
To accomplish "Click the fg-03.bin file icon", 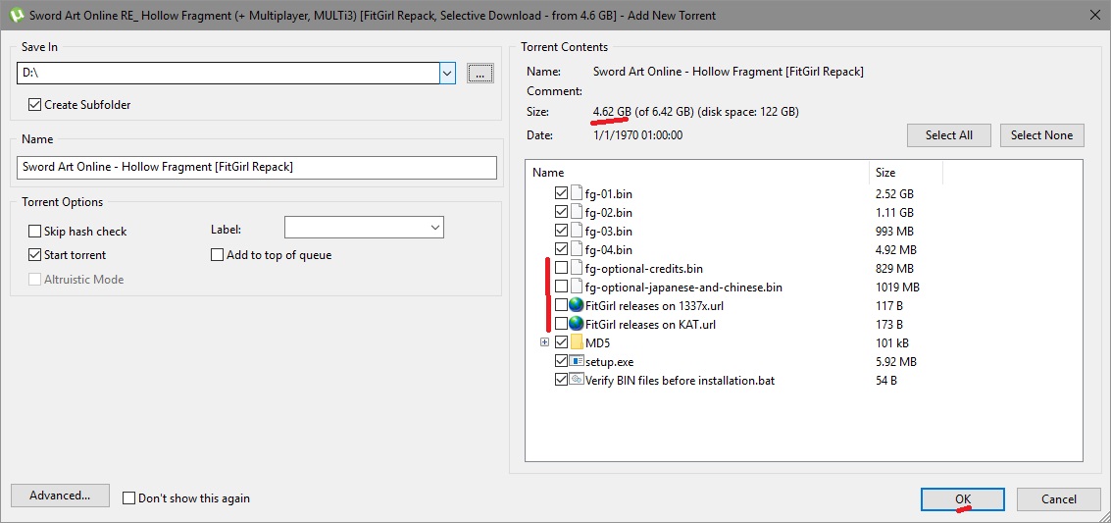I will (576, 231).
